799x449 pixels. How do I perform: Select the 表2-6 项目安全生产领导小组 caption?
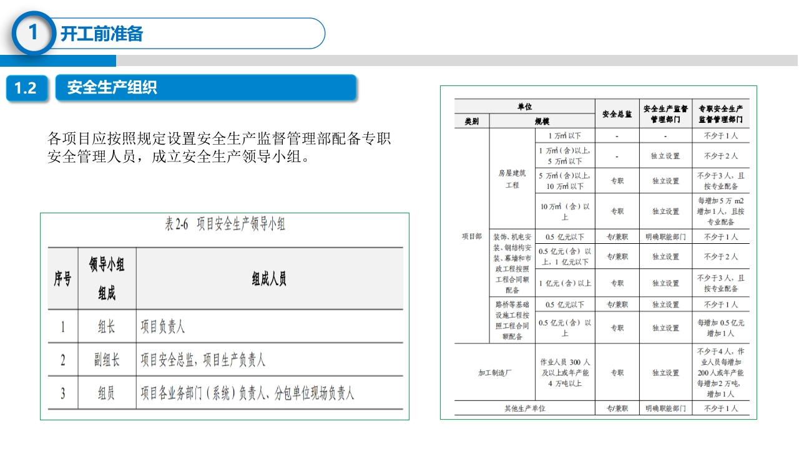(x=225, y=224)
